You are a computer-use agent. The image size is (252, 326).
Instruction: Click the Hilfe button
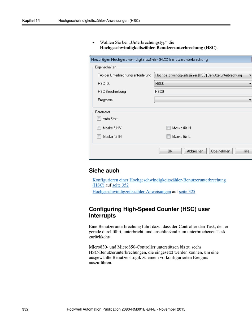click(244, 151)
